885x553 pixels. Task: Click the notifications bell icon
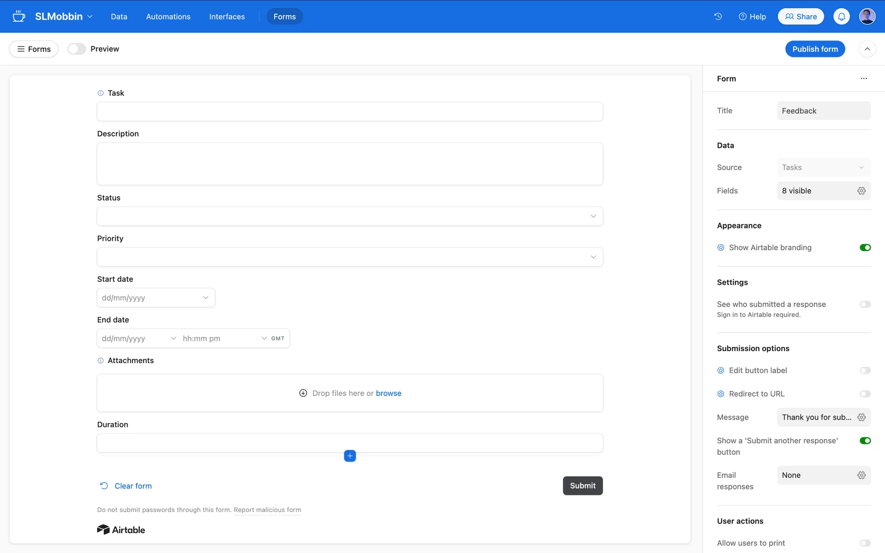coord(841,17)
